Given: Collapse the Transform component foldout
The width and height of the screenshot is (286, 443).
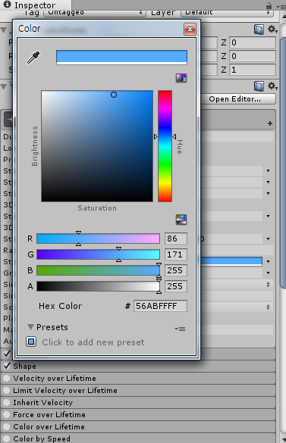Looking at the screenshot, I should point(4,30).
